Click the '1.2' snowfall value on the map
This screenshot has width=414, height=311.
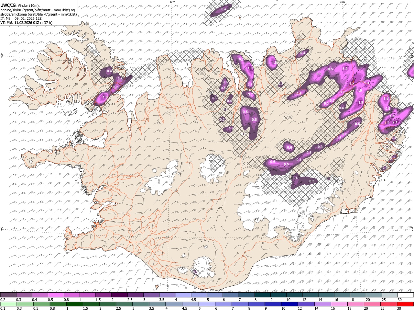point(345,69)
